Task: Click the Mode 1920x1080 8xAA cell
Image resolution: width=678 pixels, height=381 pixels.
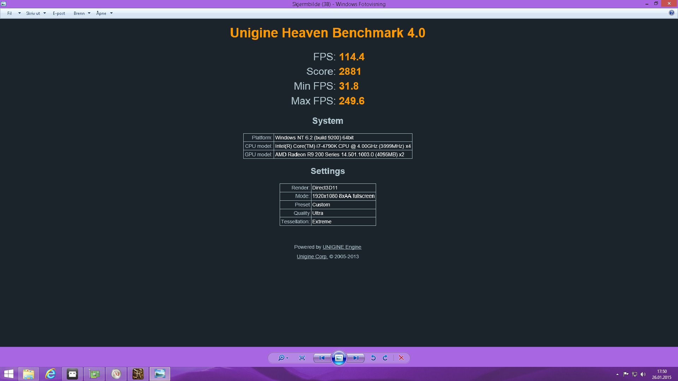Action: click(343, 196)
